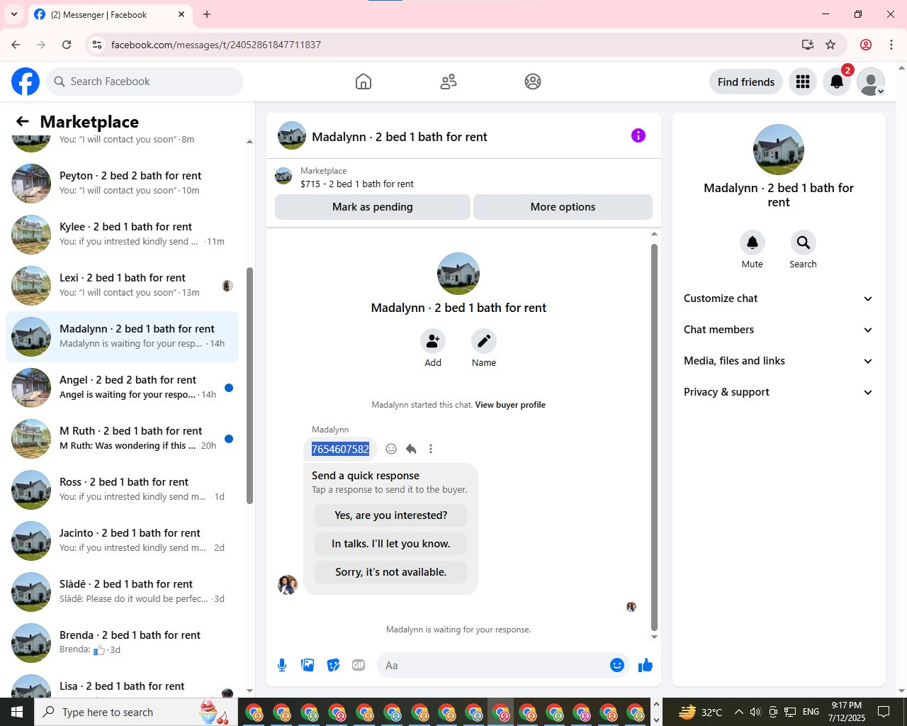Open the account profile menu
Viewport: 907px width, 726px height.
pyautogui.click(x=871, y=82)
